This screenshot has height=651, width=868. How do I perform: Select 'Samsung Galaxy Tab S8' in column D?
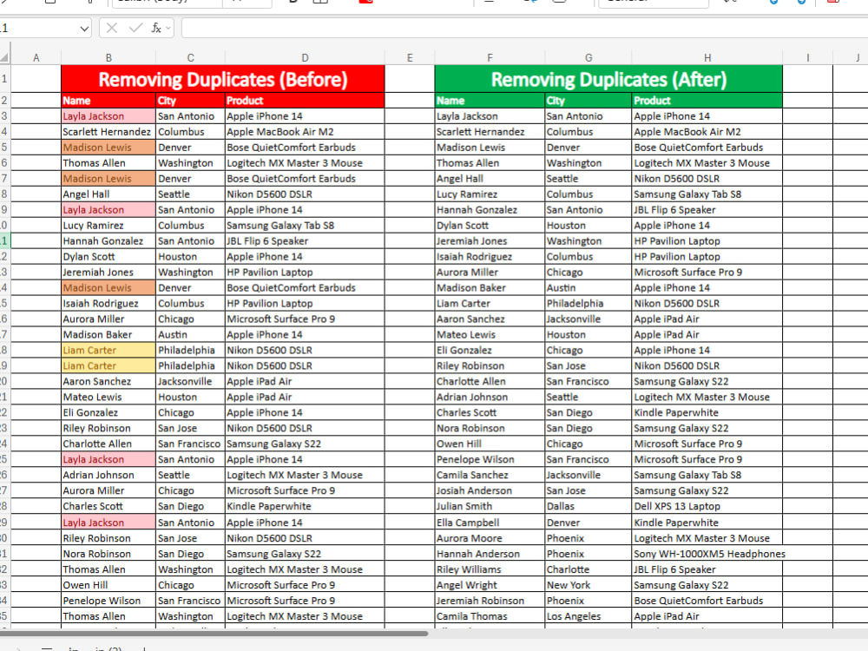tap(305, 226)
